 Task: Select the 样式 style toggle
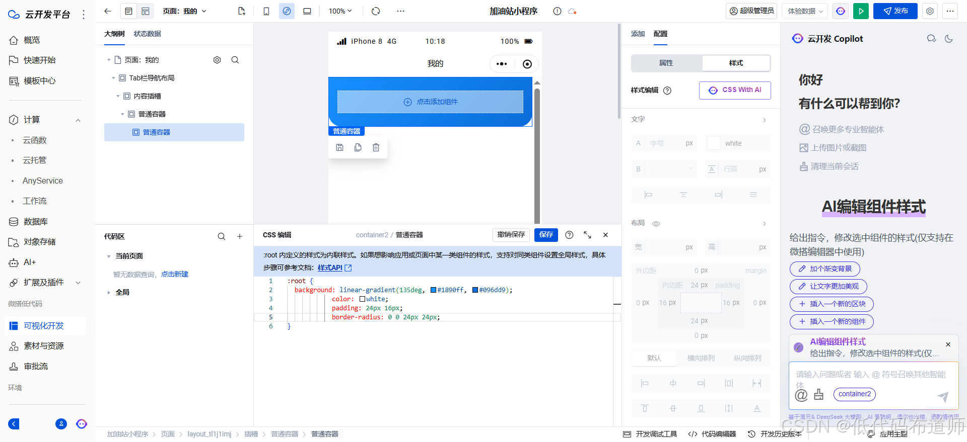click(x=736, y=63)
